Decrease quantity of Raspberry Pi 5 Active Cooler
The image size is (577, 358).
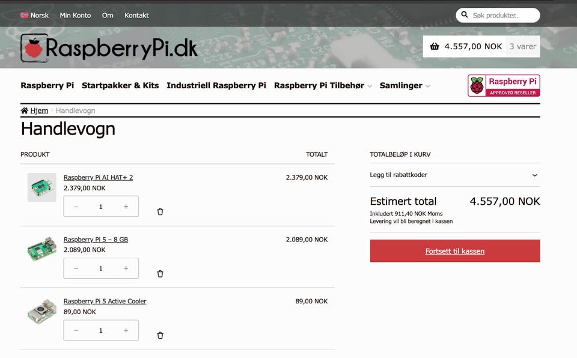point(76,330)
